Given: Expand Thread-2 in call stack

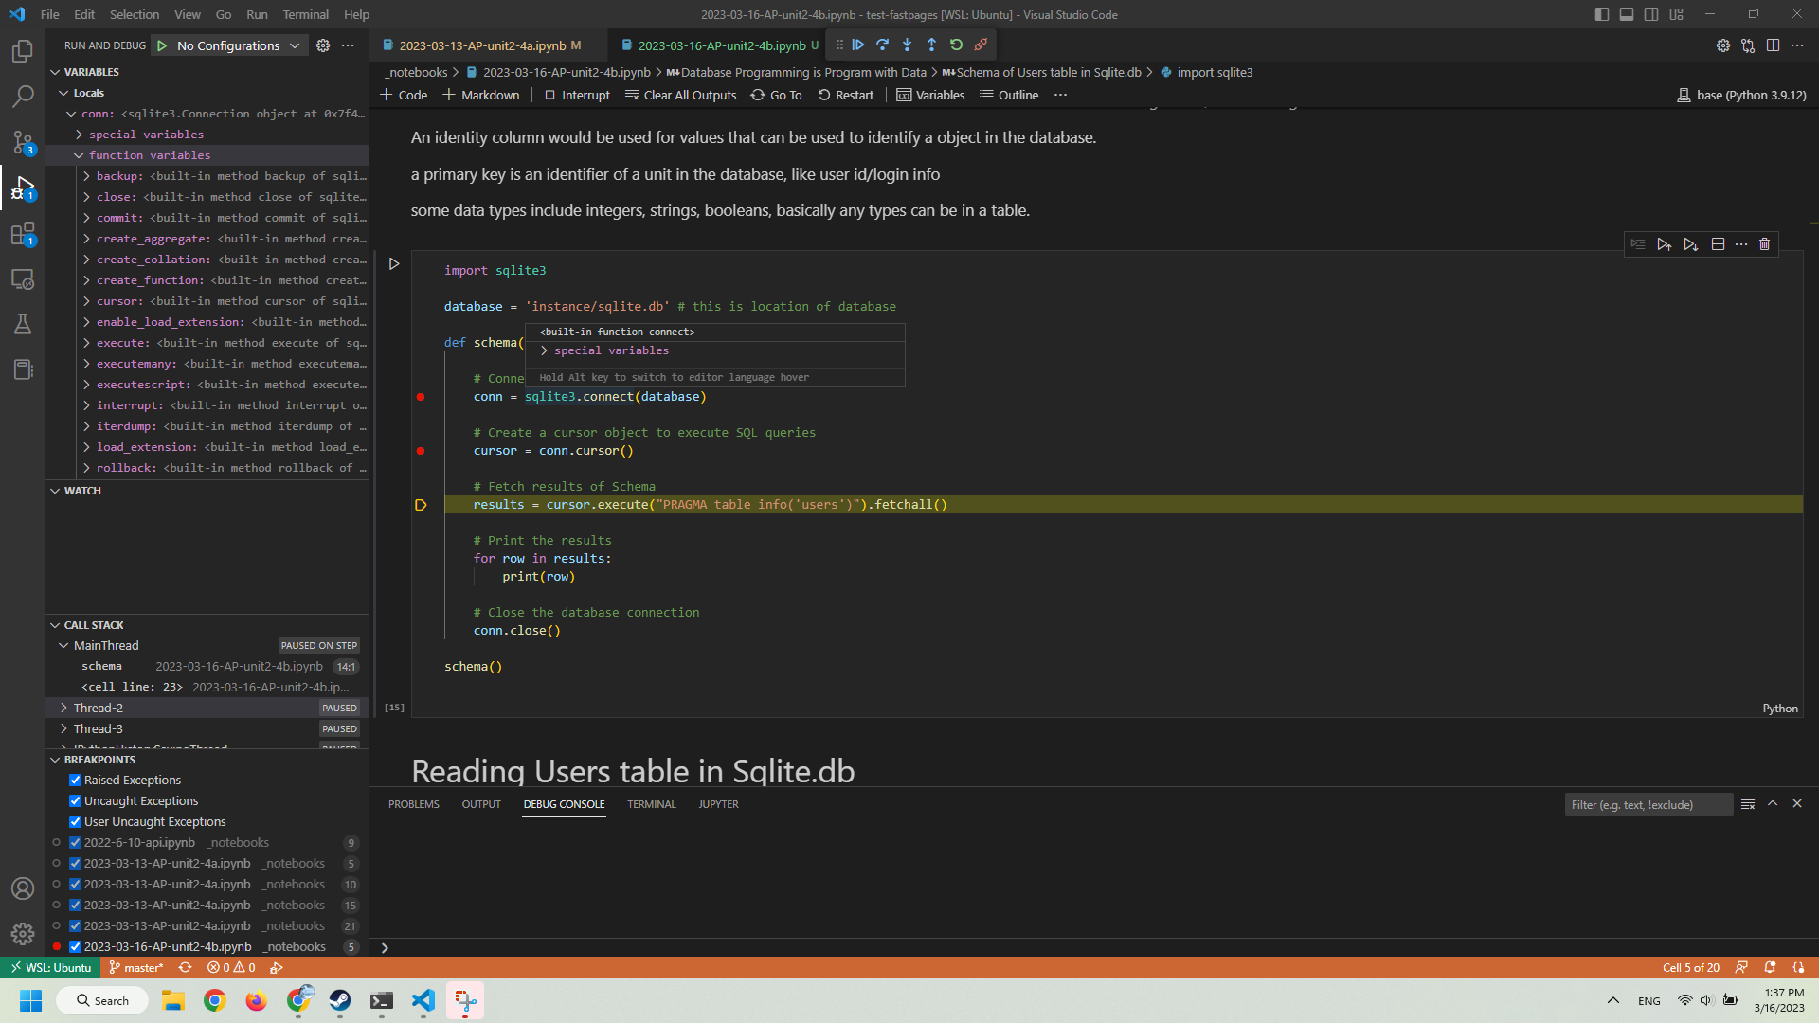Looking at the screenshot, I should (x=63, y=709).
